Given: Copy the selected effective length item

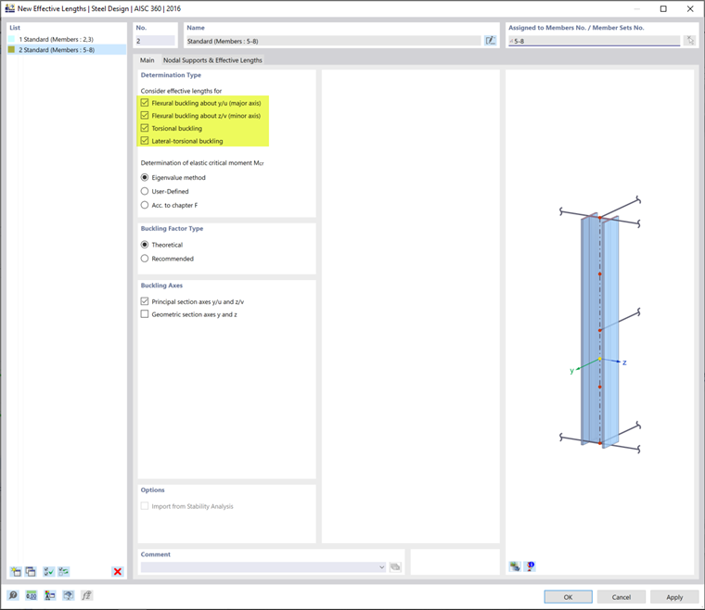Looking at the screenshot, I should pos(30,571).
